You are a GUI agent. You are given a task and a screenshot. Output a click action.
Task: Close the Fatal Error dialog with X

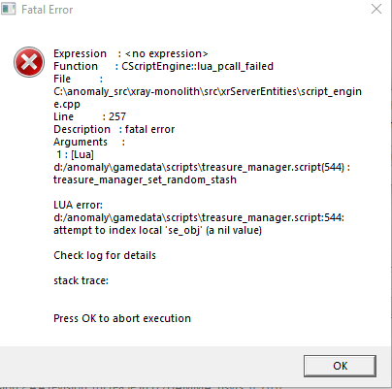(376, 9)
